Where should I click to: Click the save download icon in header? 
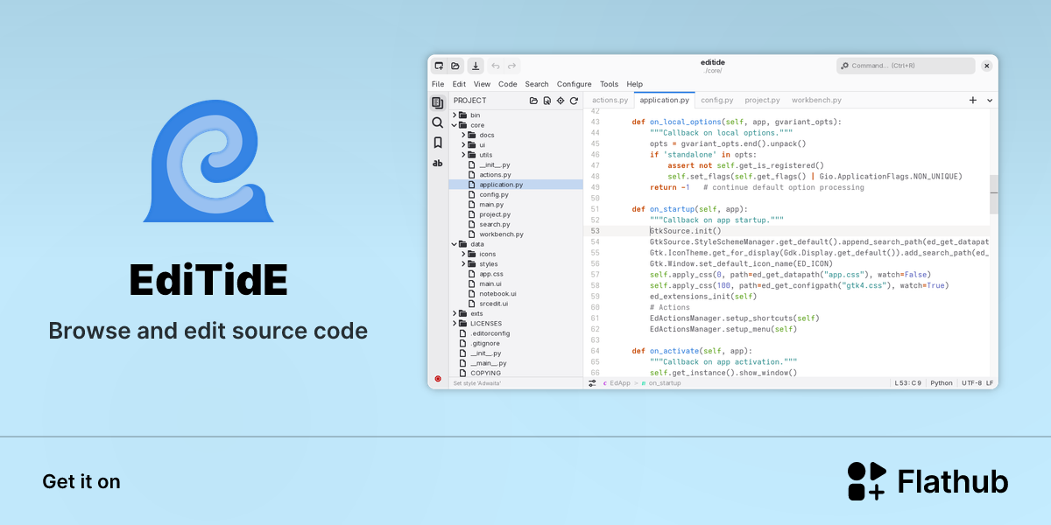476,66
